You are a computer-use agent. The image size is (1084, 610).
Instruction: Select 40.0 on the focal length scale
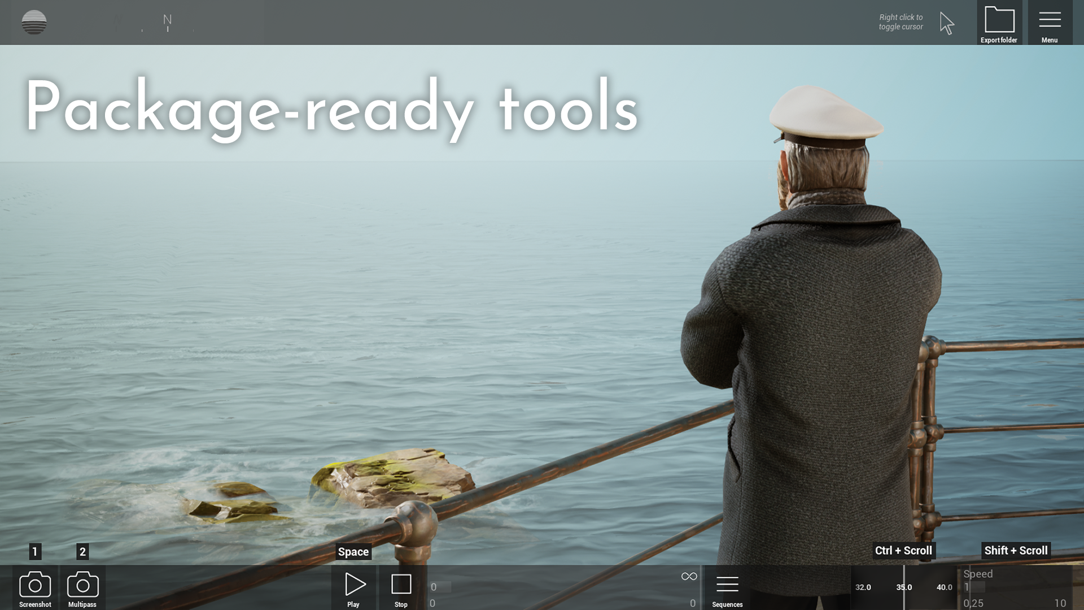pyautogui.click(x=944, y=587)
